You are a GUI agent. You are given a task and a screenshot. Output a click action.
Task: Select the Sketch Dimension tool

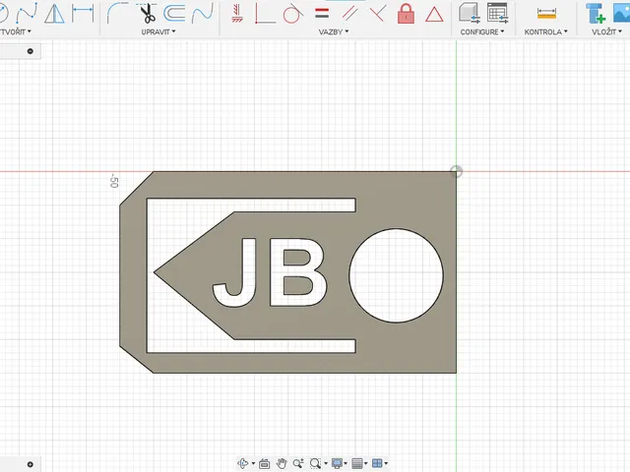tap(83, 13)
